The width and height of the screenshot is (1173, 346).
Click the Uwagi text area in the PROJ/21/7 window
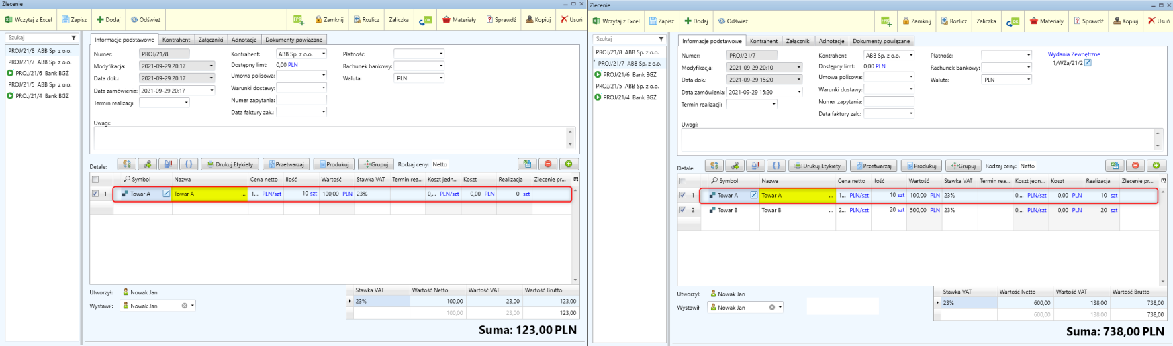[917, 139]
